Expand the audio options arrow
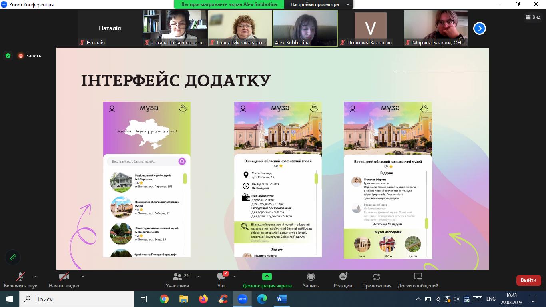The image size is (546, 307). click(36, 277)
